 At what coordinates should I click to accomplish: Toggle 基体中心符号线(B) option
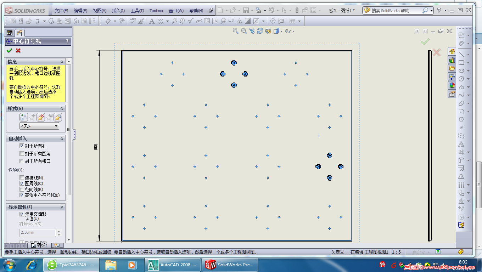point(22,195)
